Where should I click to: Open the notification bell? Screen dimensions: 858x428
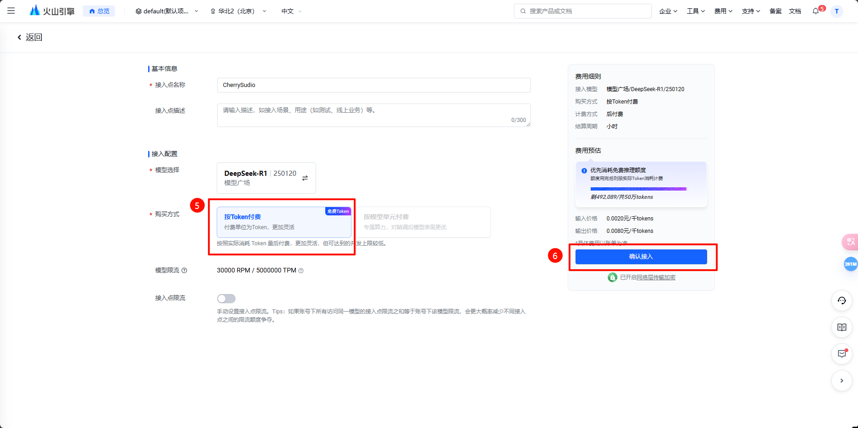coord(816,11)
